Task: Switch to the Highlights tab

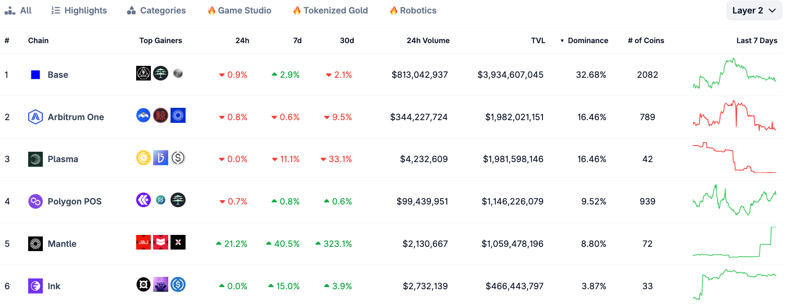Action: 79,10
